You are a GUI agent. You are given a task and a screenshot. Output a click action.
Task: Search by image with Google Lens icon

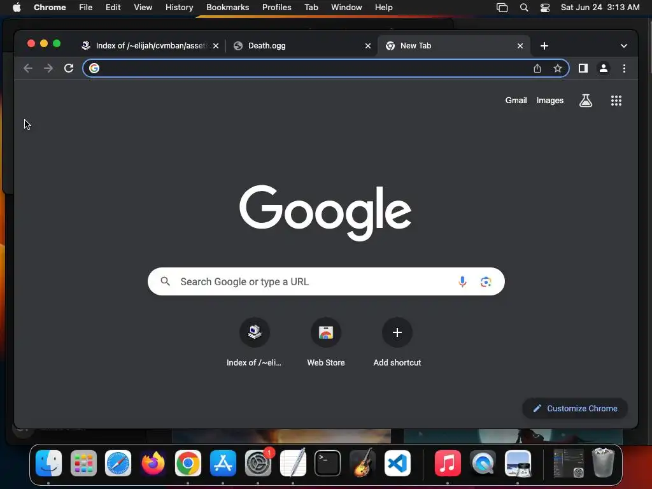point(486,281)
